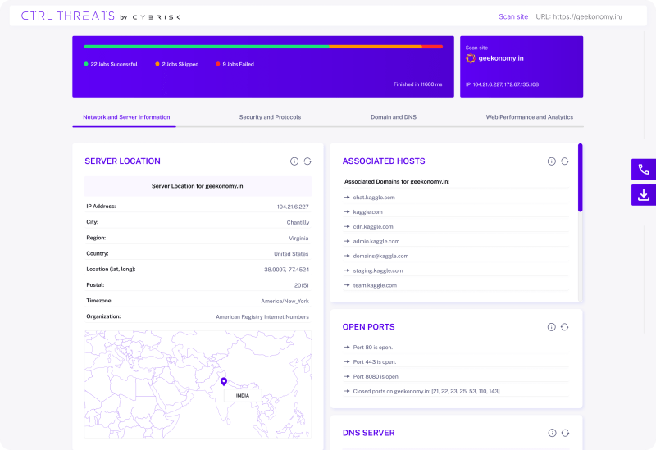Click the Scan site link
The width and height of the screenshot is (656, 450).
[513, 16]
